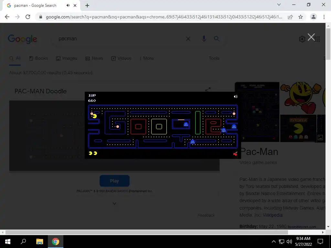This screenshot has height=248, width=331.
Task: Switch to the Books tab
Action: click(38, 58)
